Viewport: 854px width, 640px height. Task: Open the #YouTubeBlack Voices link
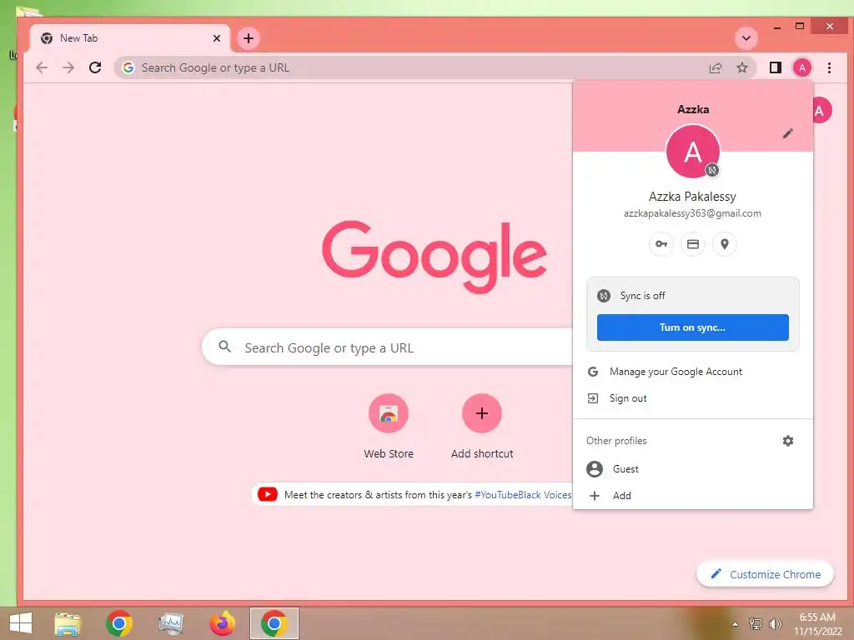coord(523,495)
